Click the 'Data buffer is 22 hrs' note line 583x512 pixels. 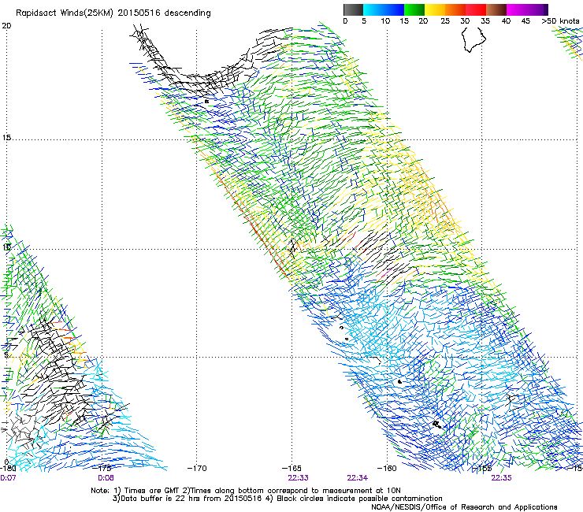tap(277, 499)
